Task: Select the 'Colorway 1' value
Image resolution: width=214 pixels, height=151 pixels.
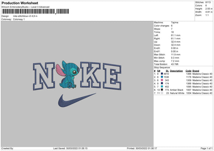Action: tap(19, 19)
